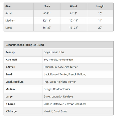Click Jack Russell Terrier, French Bulldog text
The height and width of the screenshot is (117, 117).
(x=65, y=75)
